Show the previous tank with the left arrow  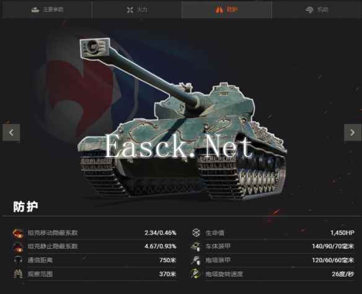click(x=11, y=133)
